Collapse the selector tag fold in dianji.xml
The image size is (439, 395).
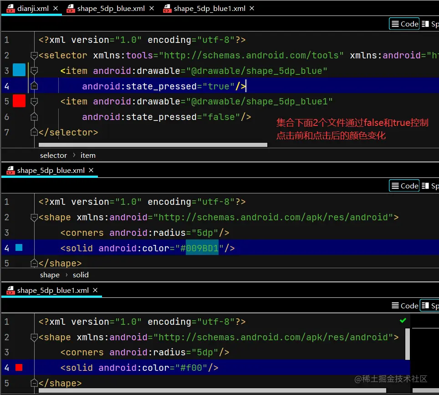(34, 56)
